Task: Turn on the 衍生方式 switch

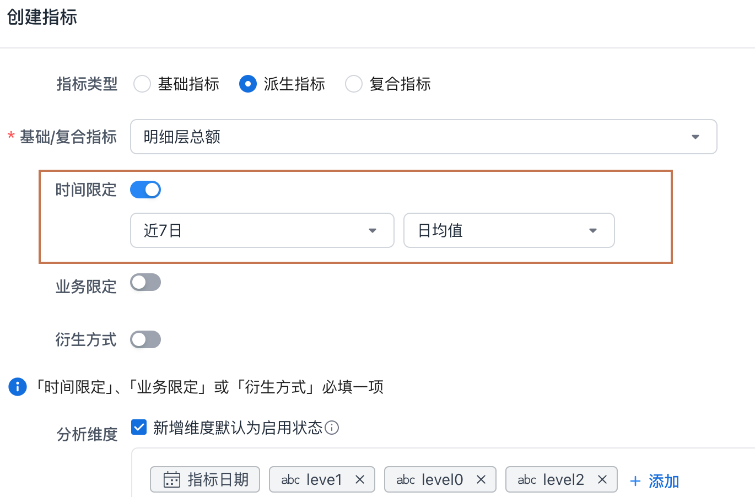Action: (x=145, y=339)
